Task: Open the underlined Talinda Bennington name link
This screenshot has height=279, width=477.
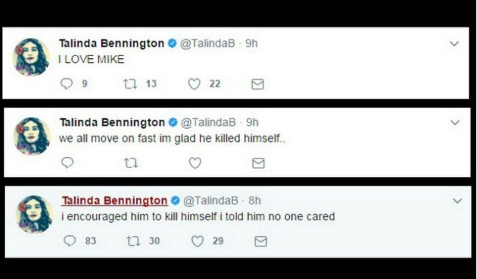Action: (x=114, y=201)
